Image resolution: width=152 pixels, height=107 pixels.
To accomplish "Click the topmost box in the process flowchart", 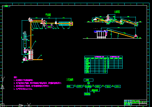I will [89, 80].
